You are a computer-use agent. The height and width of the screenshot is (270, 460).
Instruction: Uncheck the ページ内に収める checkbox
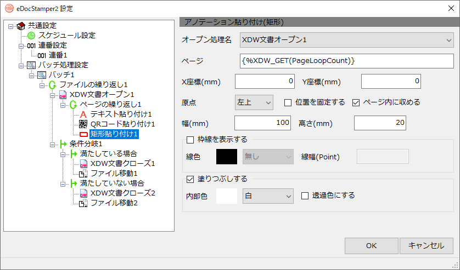pos(356,103)
